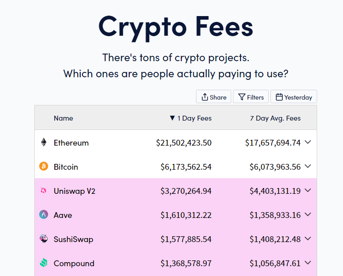This screenshot has height=276, width=343.
Task: Expand the Aave row chevron
Action: point(308,214)
